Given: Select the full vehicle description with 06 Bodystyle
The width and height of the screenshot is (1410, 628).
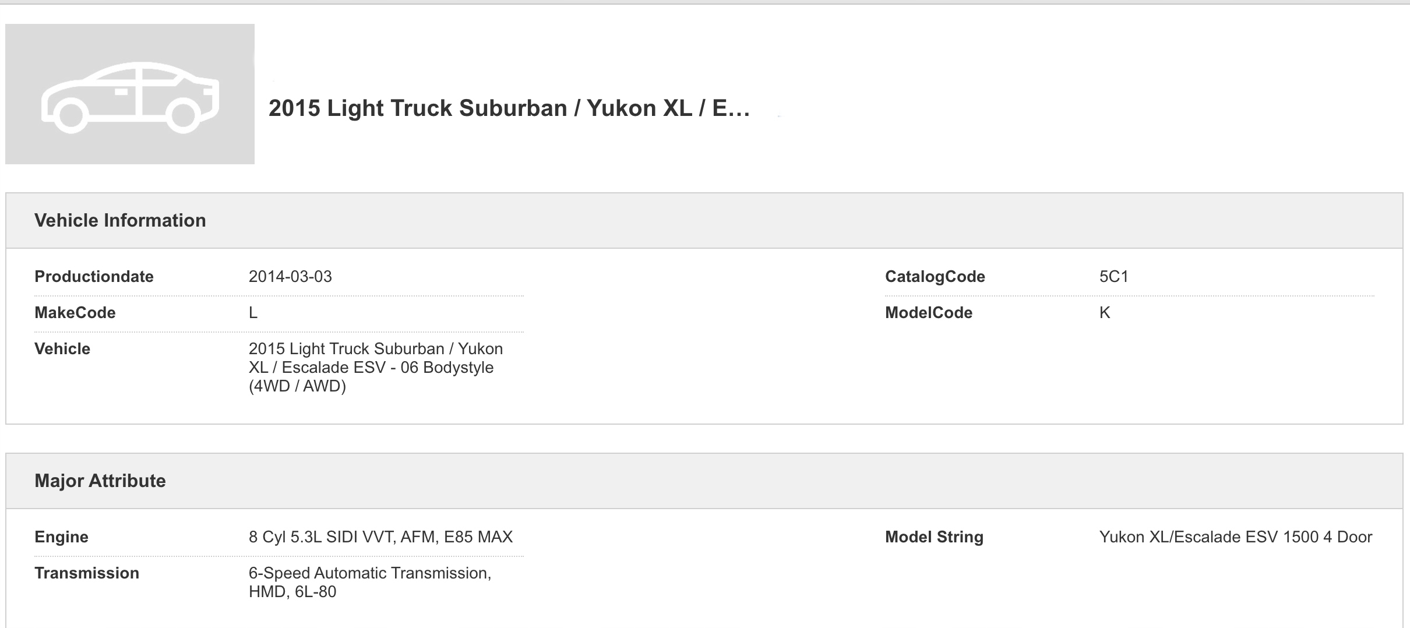Looking at the screenshot, I should [375, 368].
